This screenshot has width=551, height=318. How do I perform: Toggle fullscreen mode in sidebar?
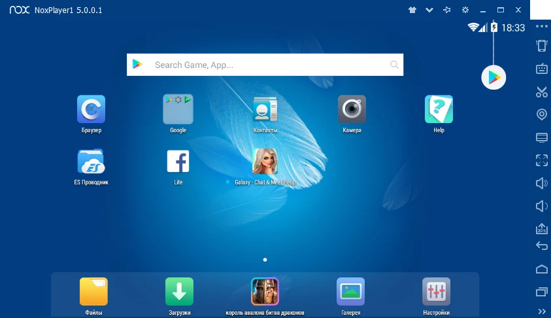(x=541, y=160)
